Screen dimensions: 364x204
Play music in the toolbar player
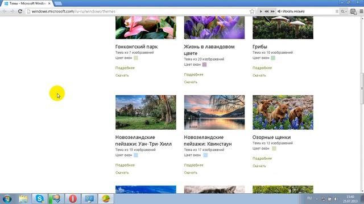(x=261, y=11)
